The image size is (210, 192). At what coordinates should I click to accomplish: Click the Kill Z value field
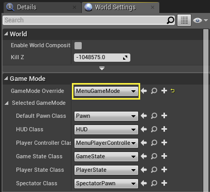tap(102, 58)
